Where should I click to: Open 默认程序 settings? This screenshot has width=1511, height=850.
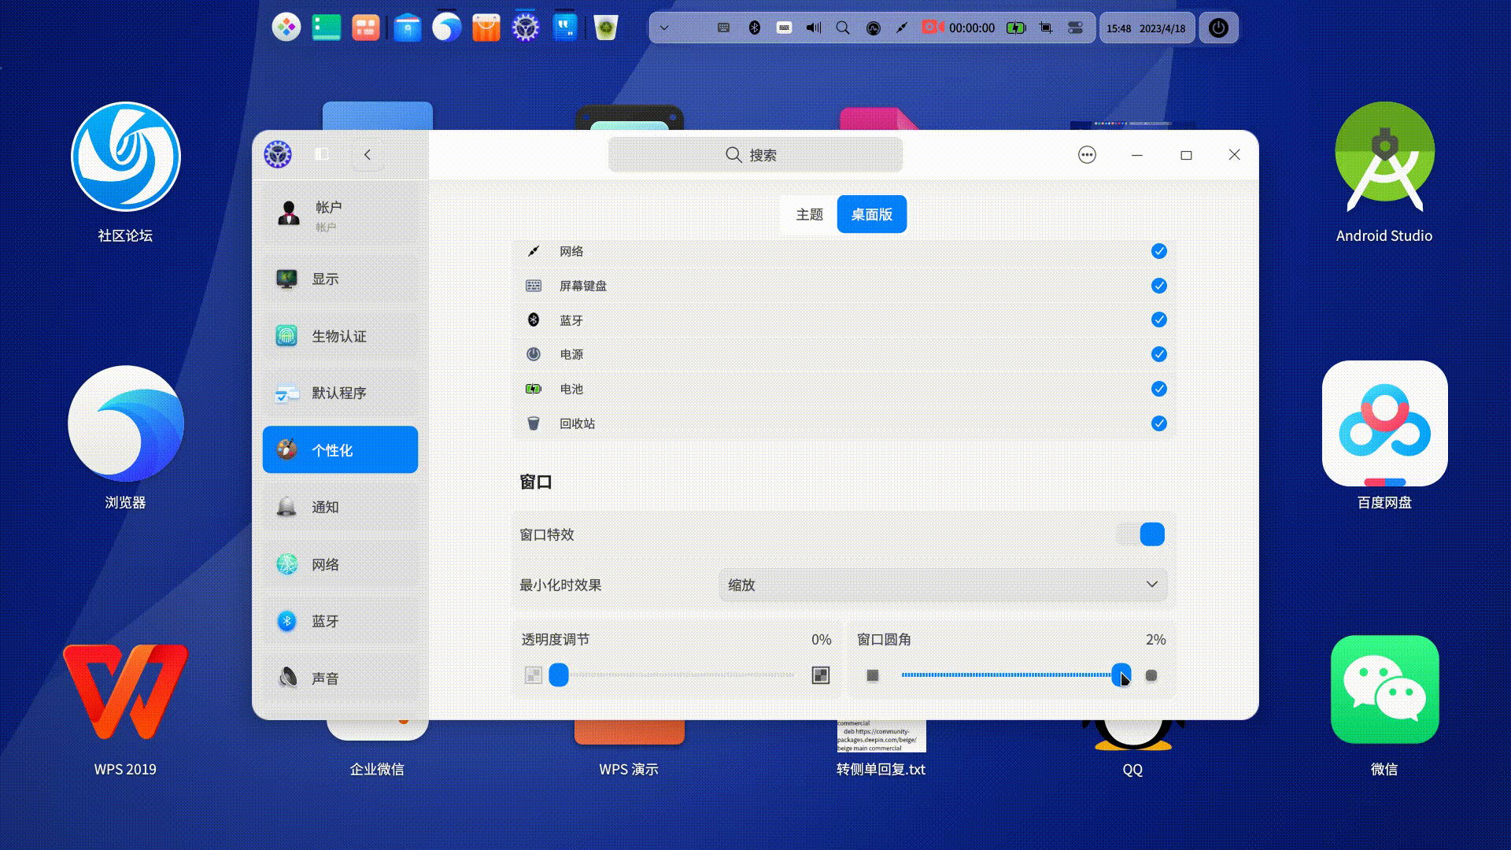pos(339,393)
